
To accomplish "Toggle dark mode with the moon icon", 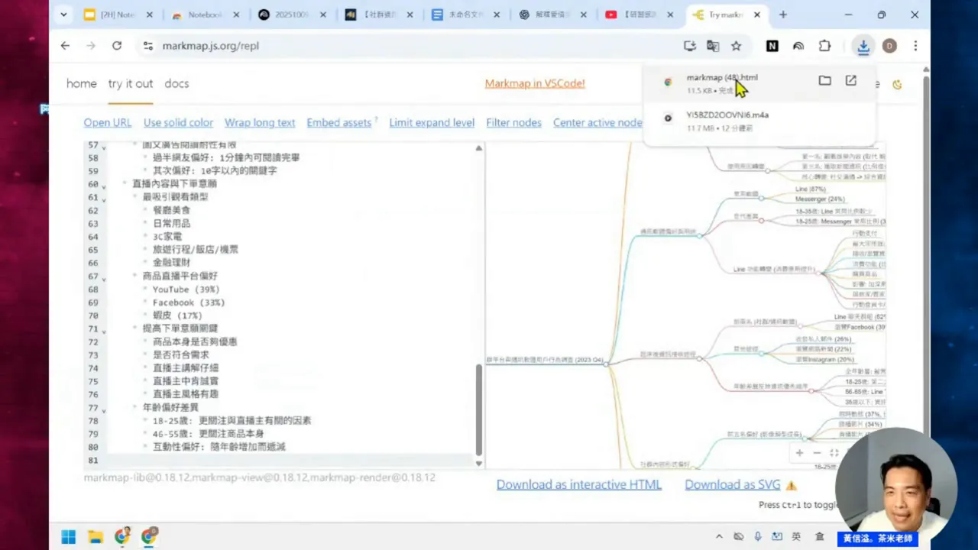I will tap(897, 84).
